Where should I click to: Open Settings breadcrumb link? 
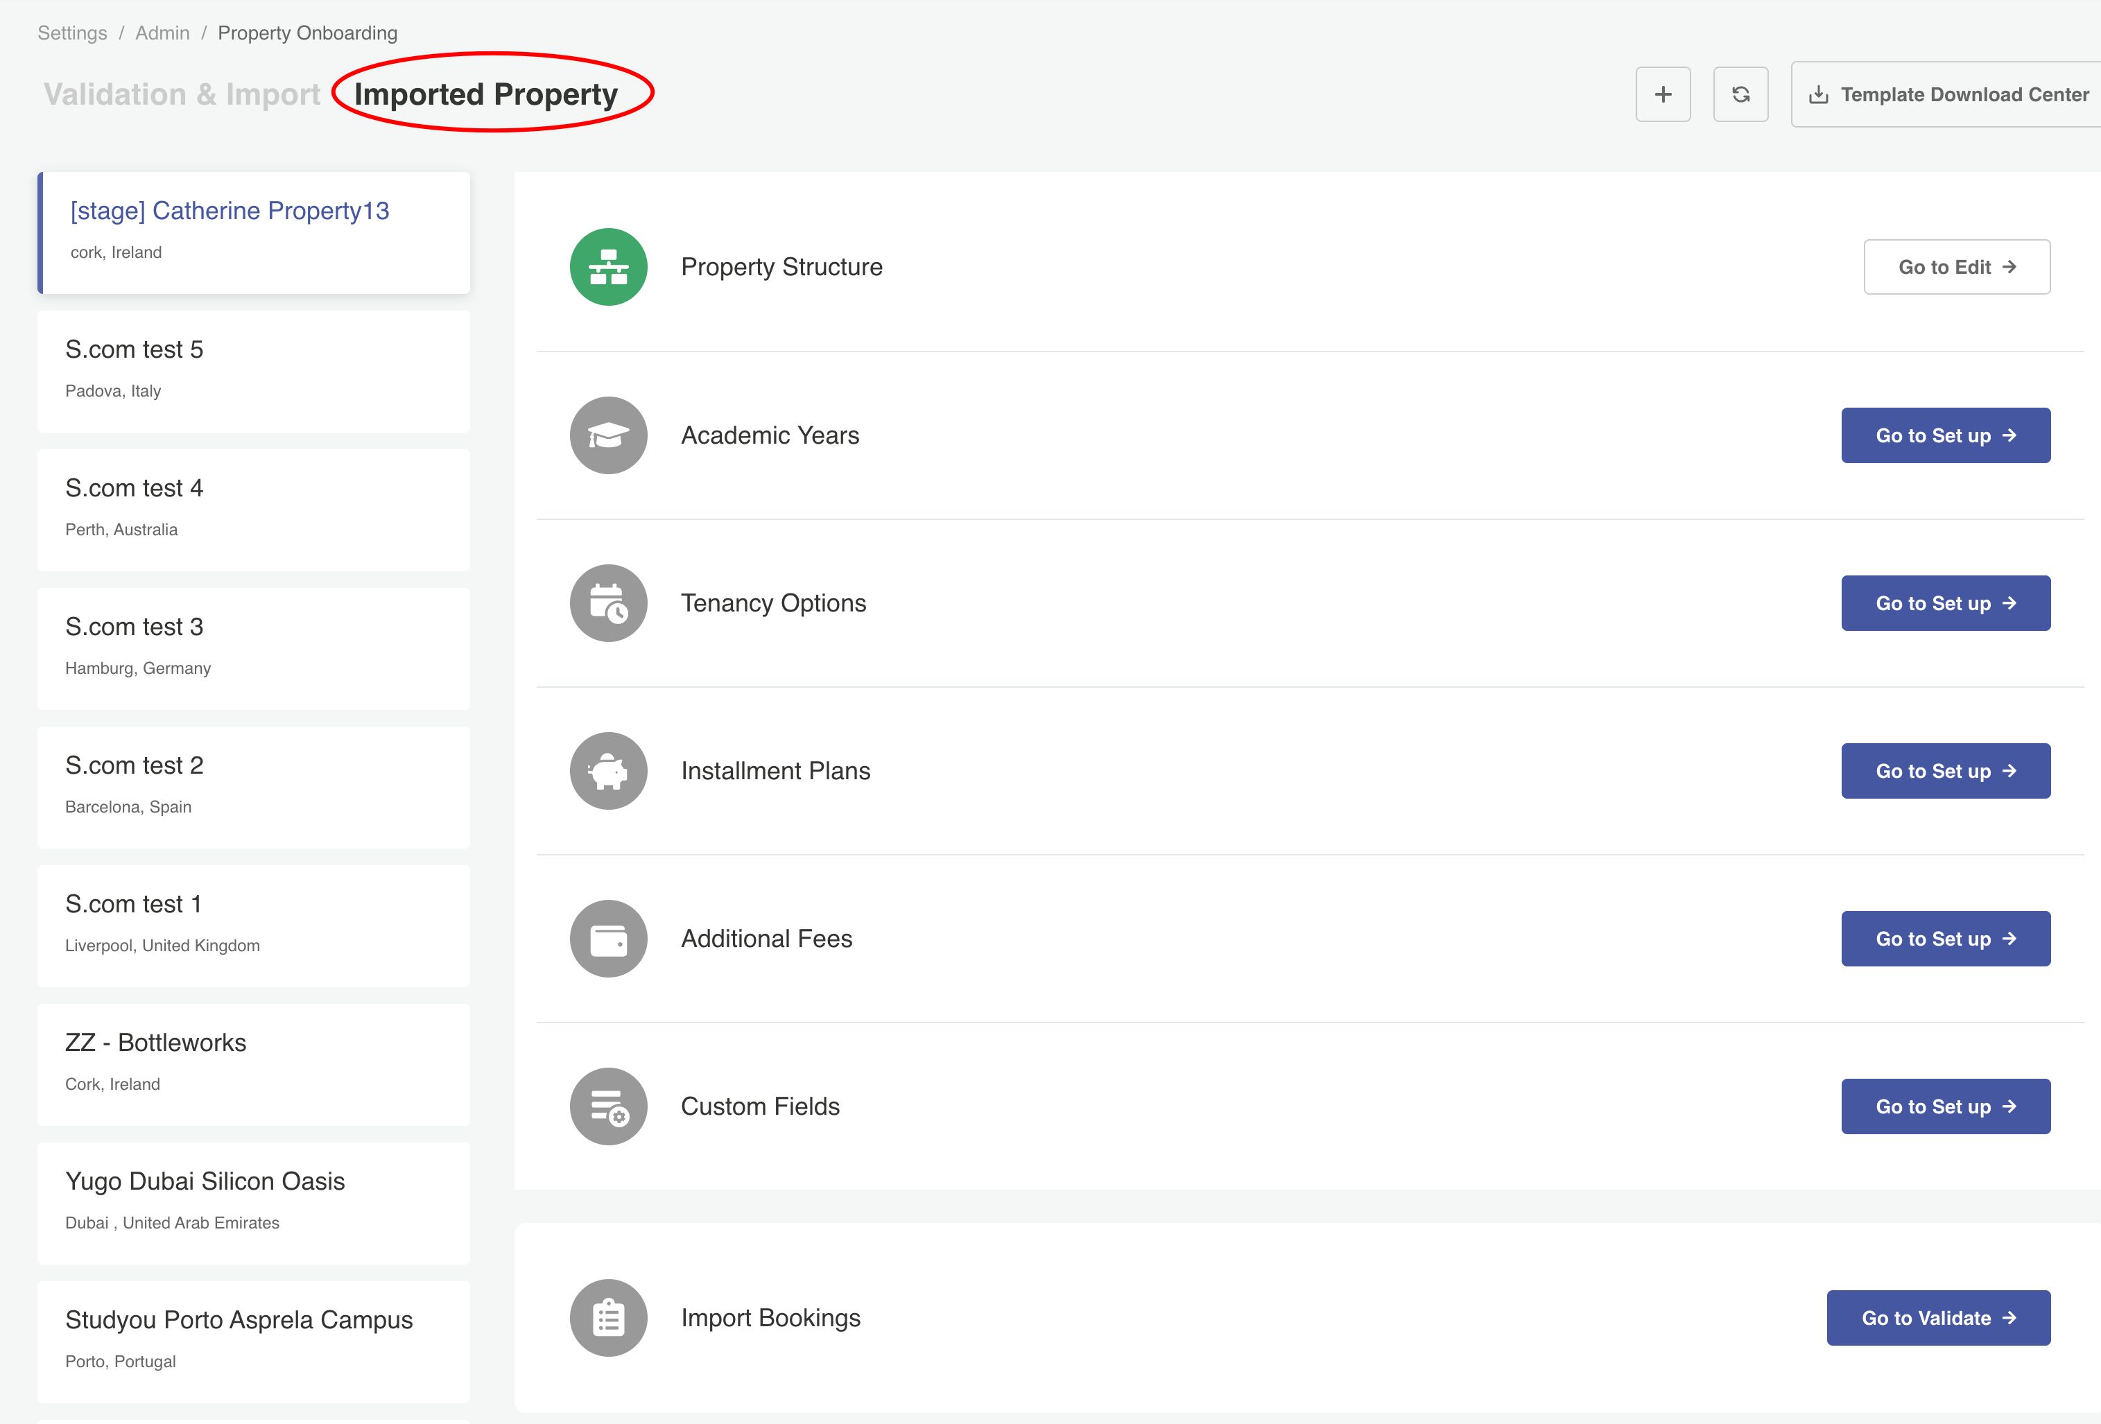click(x=72, y=33)
